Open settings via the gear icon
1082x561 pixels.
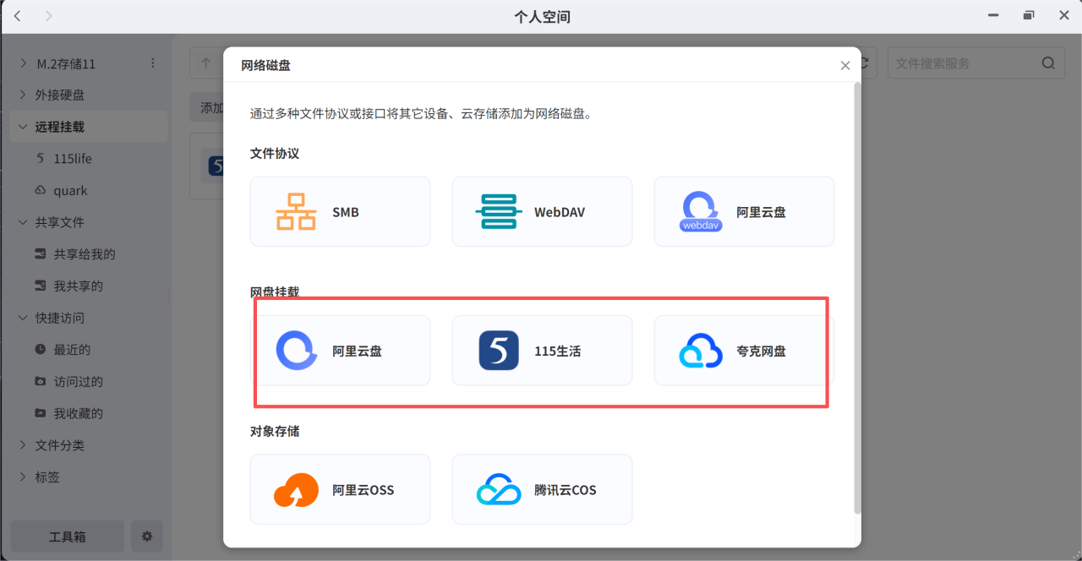click(147, 536)
